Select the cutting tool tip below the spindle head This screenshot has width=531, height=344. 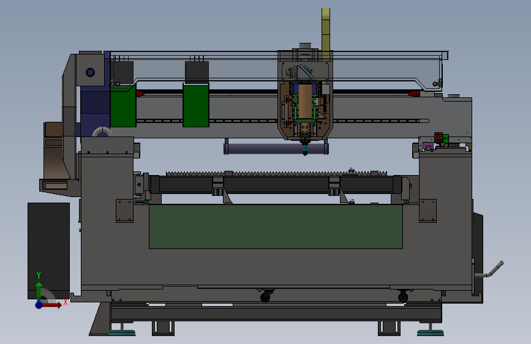[x=305, y=151]
